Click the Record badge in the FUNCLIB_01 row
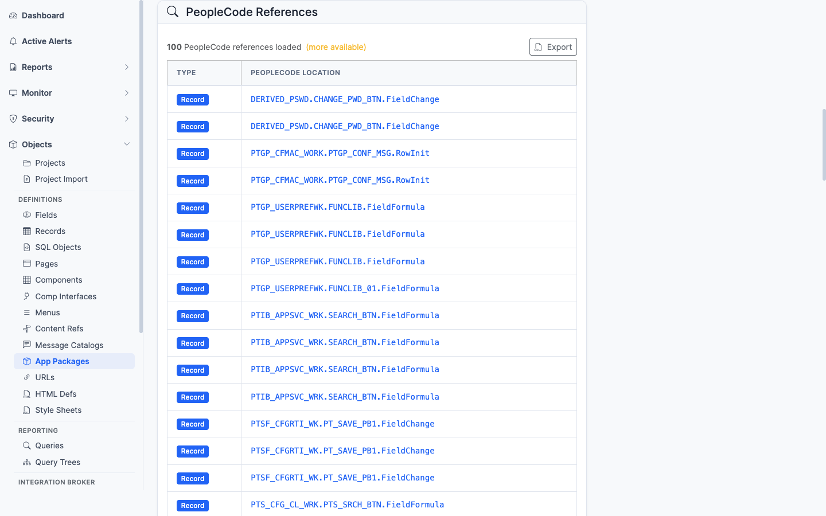Image resolution: width=826 pixels, height=516 pixels. [193, 289]
